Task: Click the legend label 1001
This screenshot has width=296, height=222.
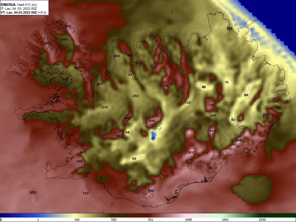Action: [225, 220]
